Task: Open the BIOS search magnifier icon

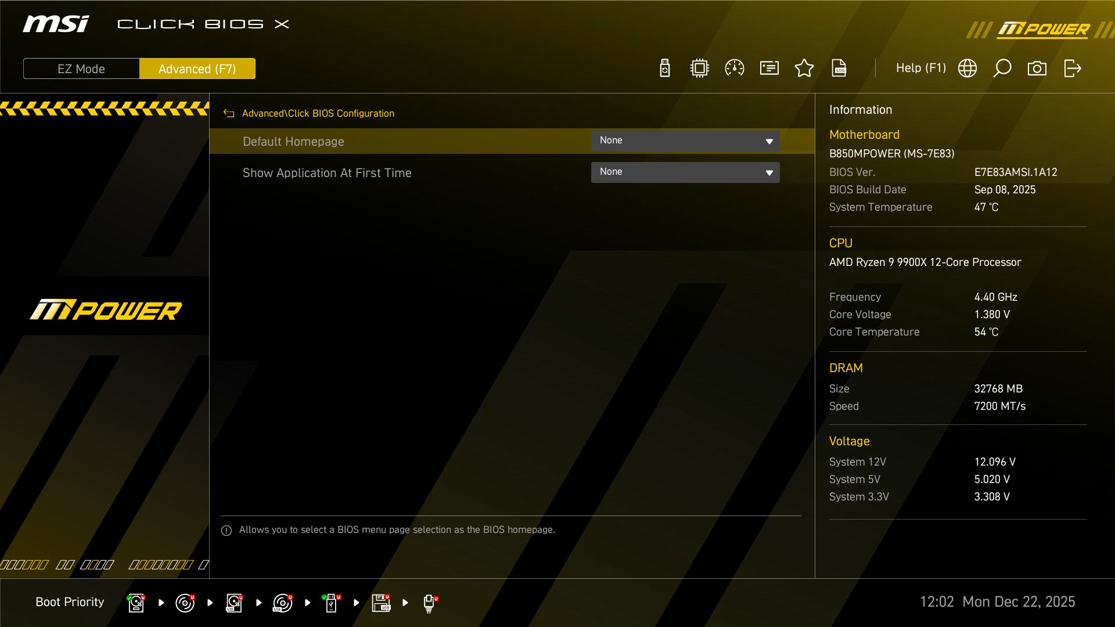Action: tap(1002, 68)
